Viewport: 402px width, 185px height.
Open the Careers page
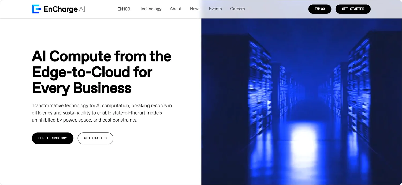tap(237, 9)
